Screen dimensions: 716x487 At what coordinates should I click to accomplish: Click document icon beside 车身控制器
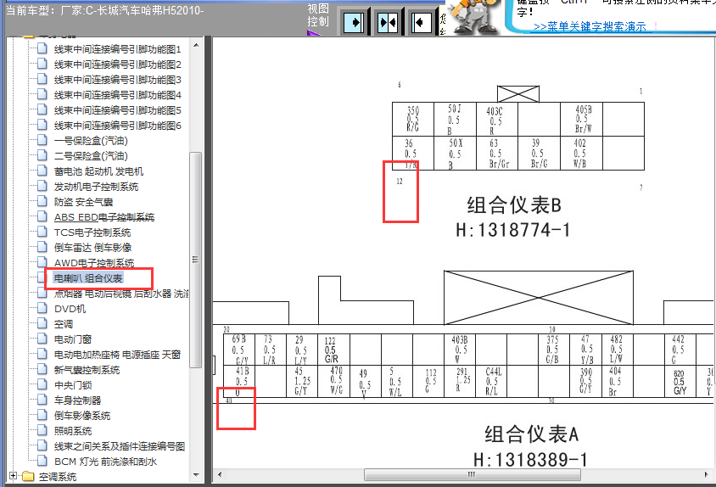pos(42,400)
